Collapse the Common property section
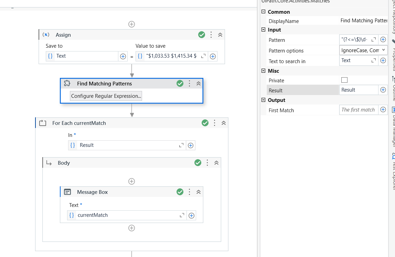This screenshot has width=395, height=257. pos(264,12)
